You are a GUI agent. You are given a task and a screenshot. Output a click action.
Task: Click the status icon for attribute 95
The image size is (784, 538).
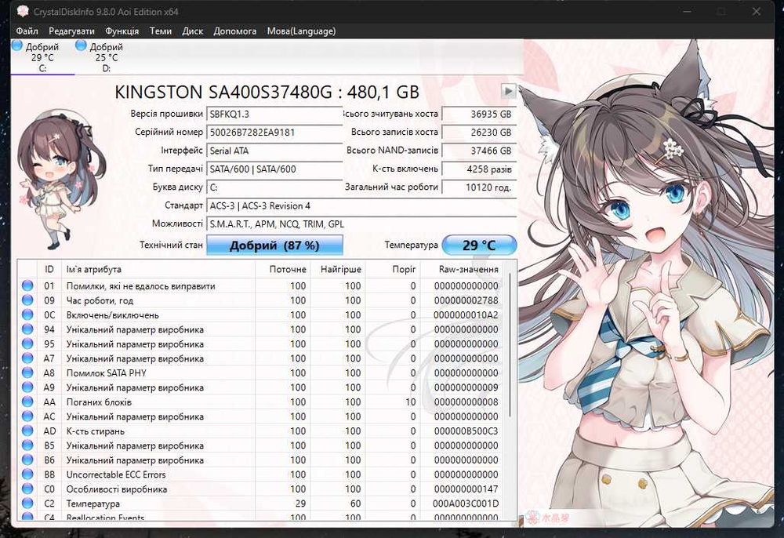click(x=27, y=344)
